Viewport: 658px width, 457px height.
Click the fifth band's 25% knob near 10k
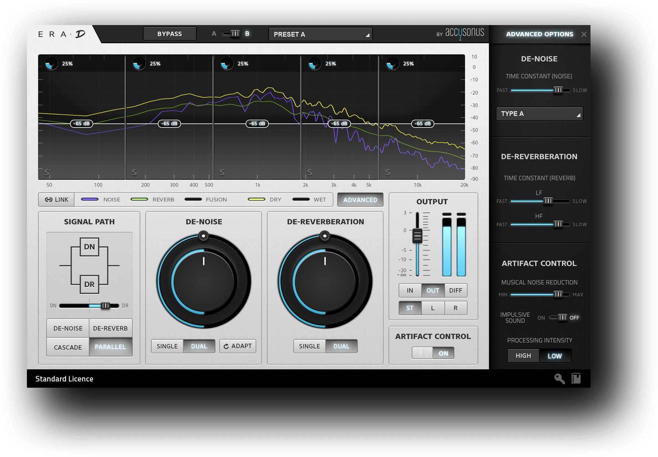point(392,64)
